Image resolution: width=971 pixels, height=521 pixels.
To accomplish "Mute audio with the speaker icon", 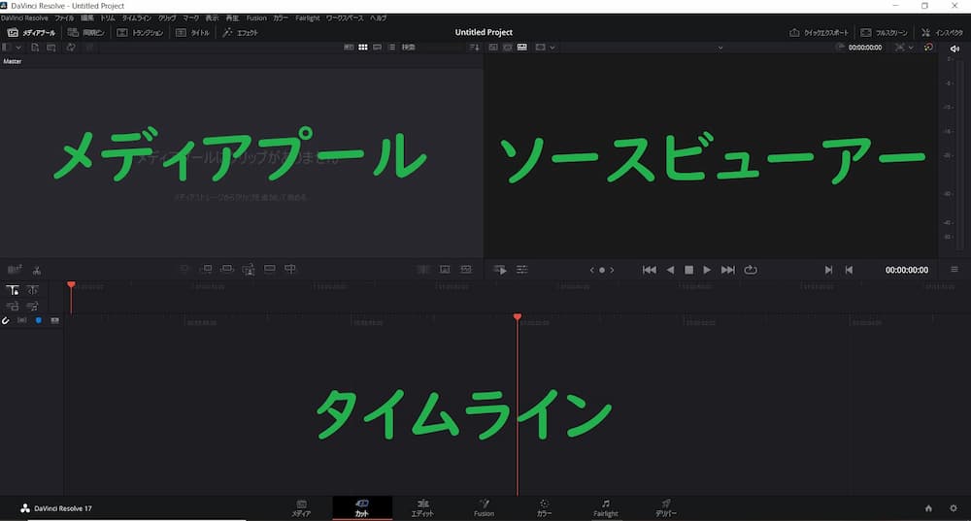I will (x=954, y=49).
